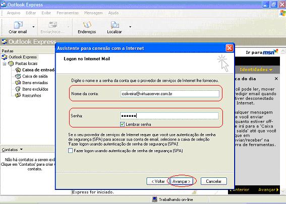Open the Endereços address book
The height and width of the screenshot is (204, 286).
(x=87, y=27)
